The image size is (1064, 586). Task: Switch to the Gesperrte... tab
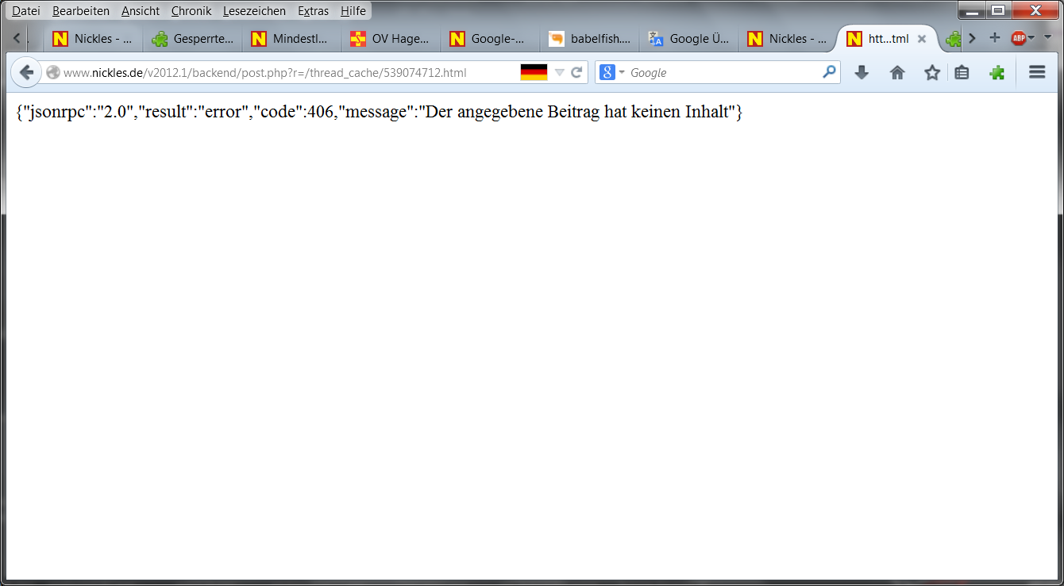[192, 38]
